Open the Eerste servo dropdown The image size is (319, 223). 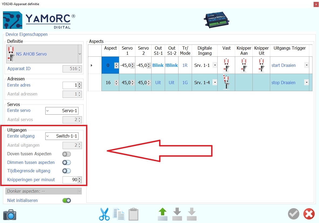pos(48,111)
